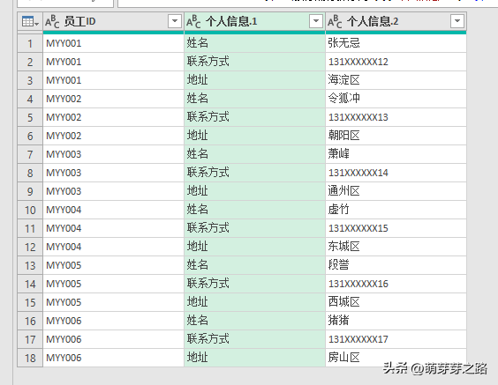Click cell 通州区
The width and height of the screenshot is (498, 385).
click(x=396, y=191)
